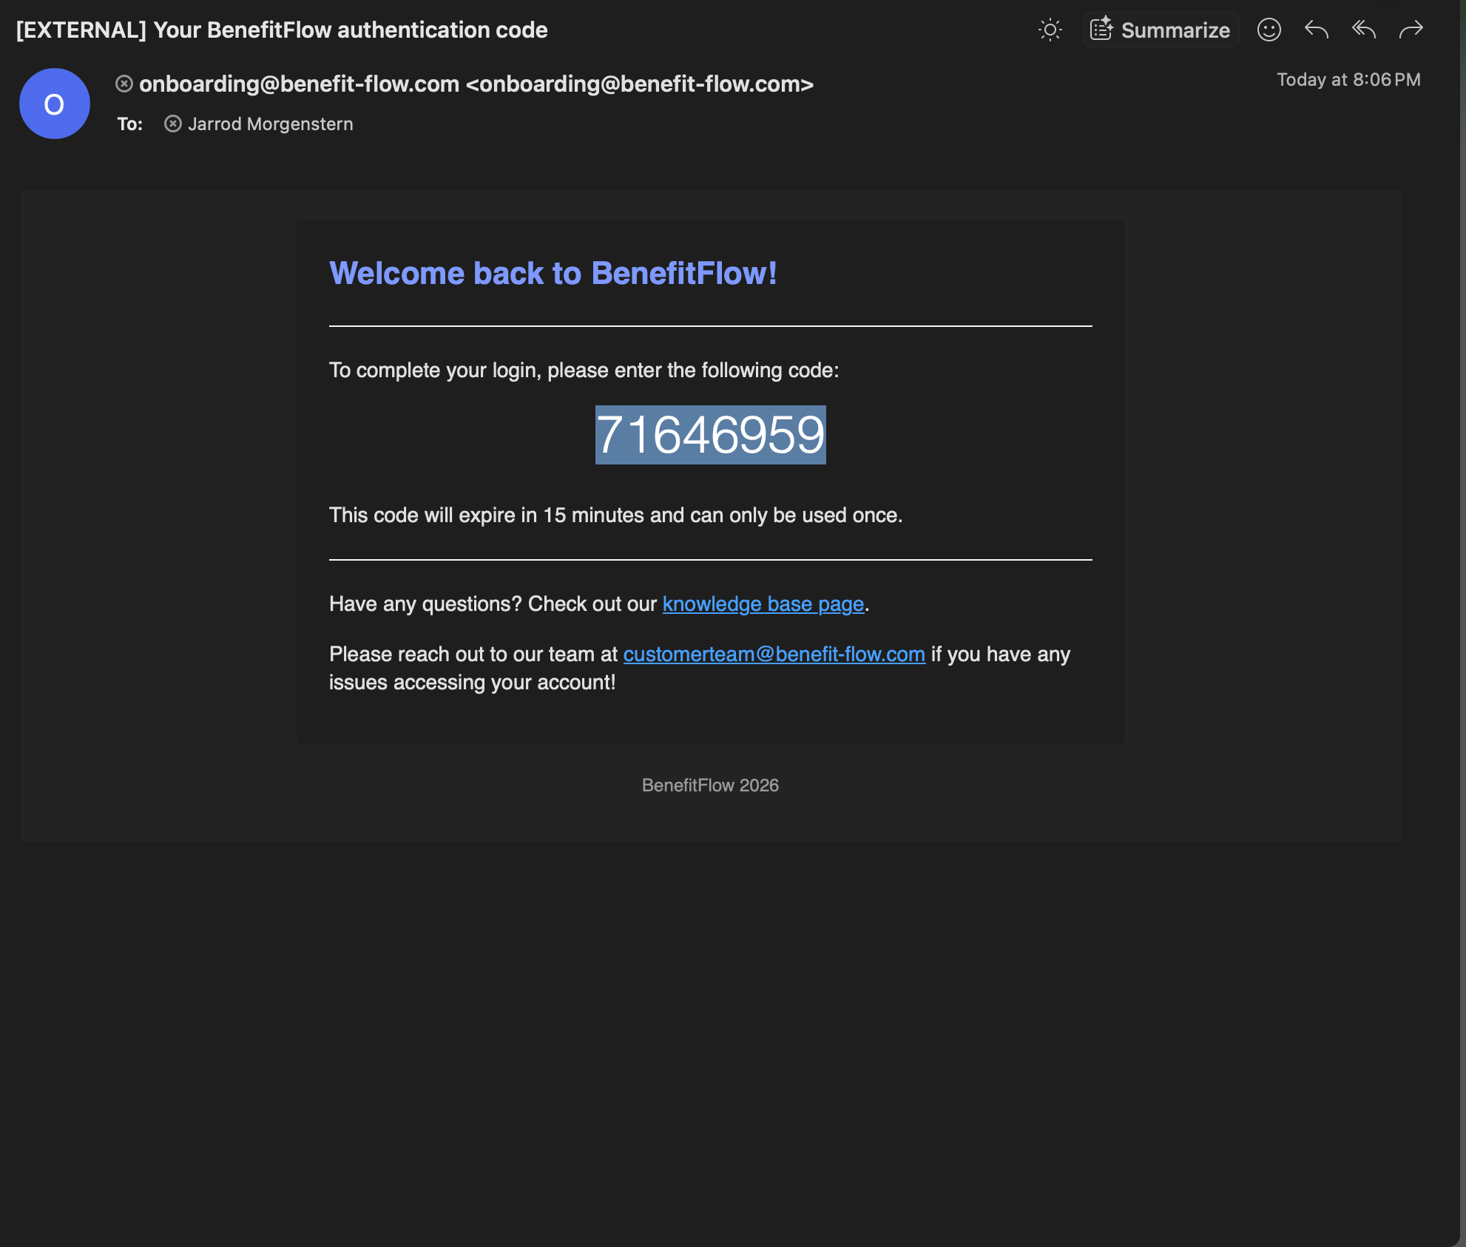Click the Welcome back to BenefitFlow! heading
This screenshot has height=1247, width=1466.
tap(553, 273)
